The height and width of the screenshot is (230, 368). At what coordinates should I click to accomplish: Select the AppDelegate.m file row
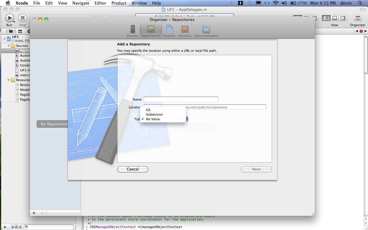click(x=16, y=51)
